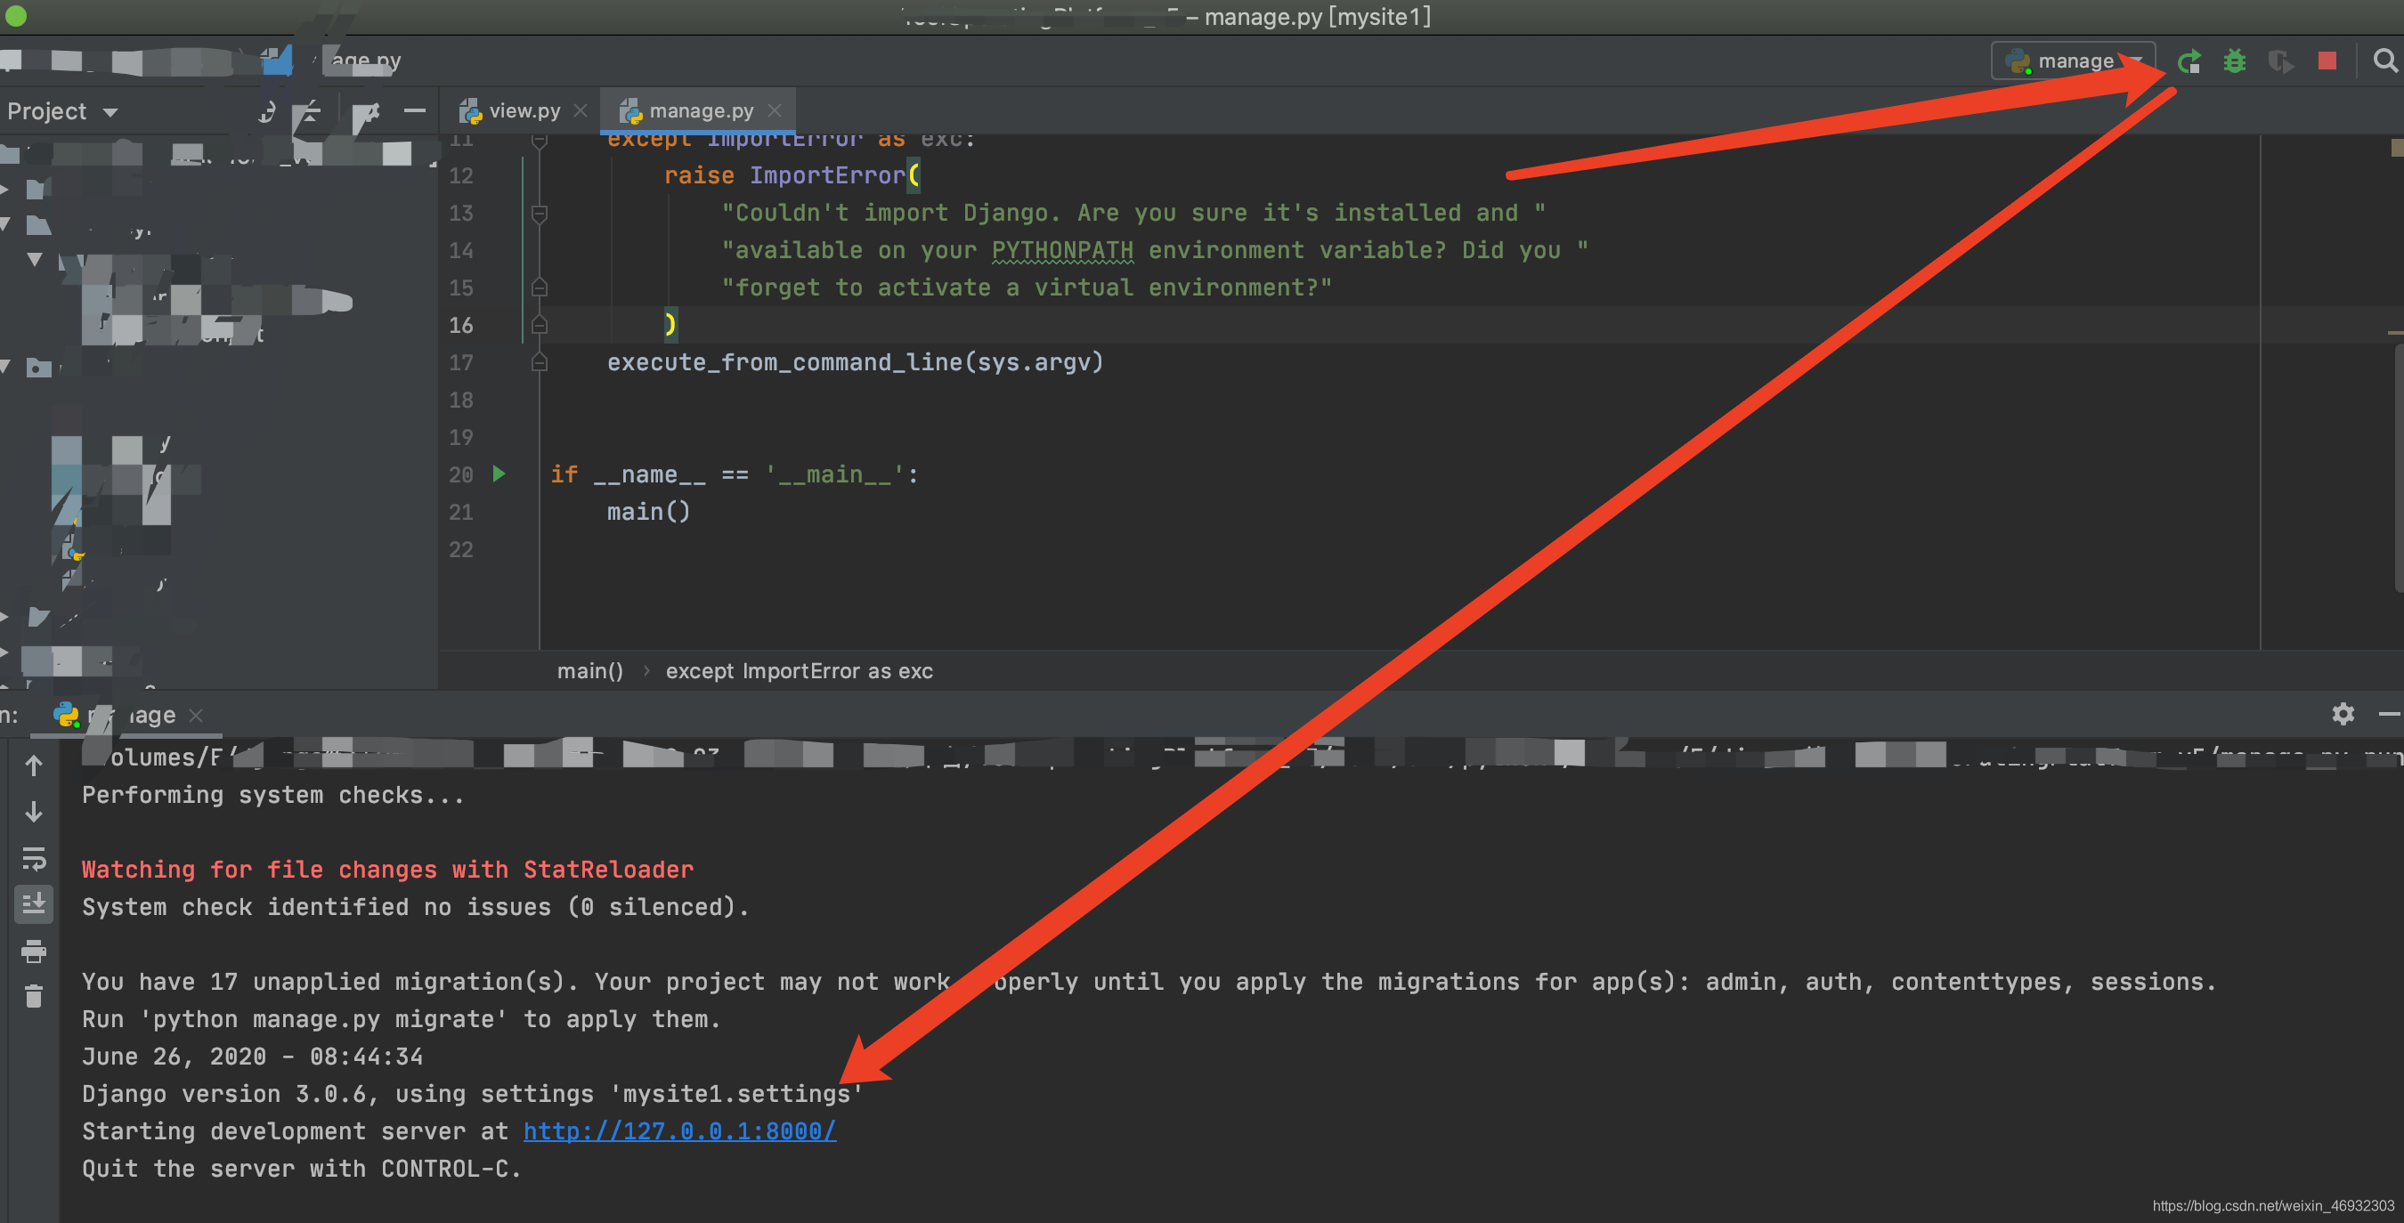Click the editor vertical scrollbar

pos(2398,466)
